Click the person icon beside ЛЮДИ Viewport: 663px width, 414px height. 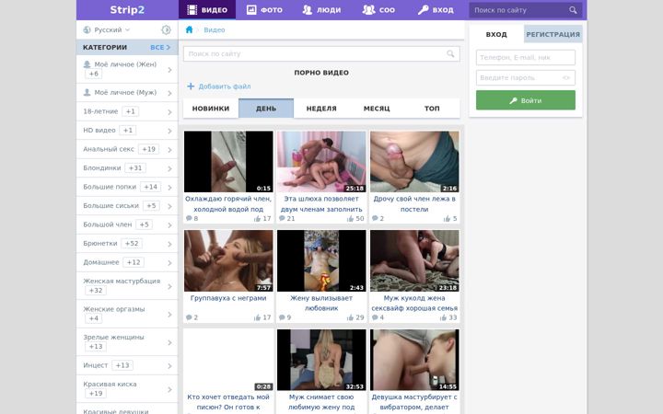click(x=307, y=10)
